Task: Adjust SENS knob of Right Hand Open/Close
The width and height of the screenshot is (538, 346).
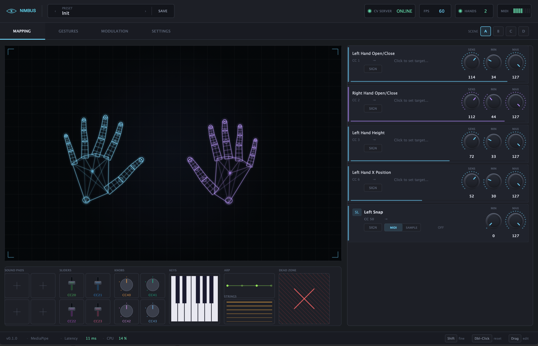Action: point(472,102)
